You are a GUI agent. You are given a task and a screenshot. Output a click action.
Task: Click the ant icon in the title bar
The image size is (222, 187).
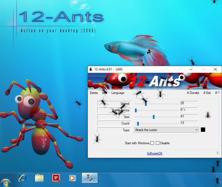[90, 69]
